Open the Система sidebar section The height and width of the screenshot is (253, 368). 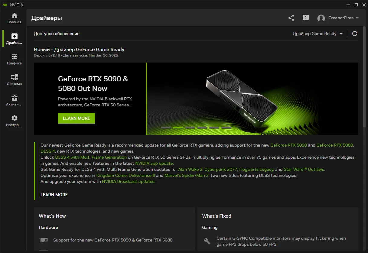[15, 80]
